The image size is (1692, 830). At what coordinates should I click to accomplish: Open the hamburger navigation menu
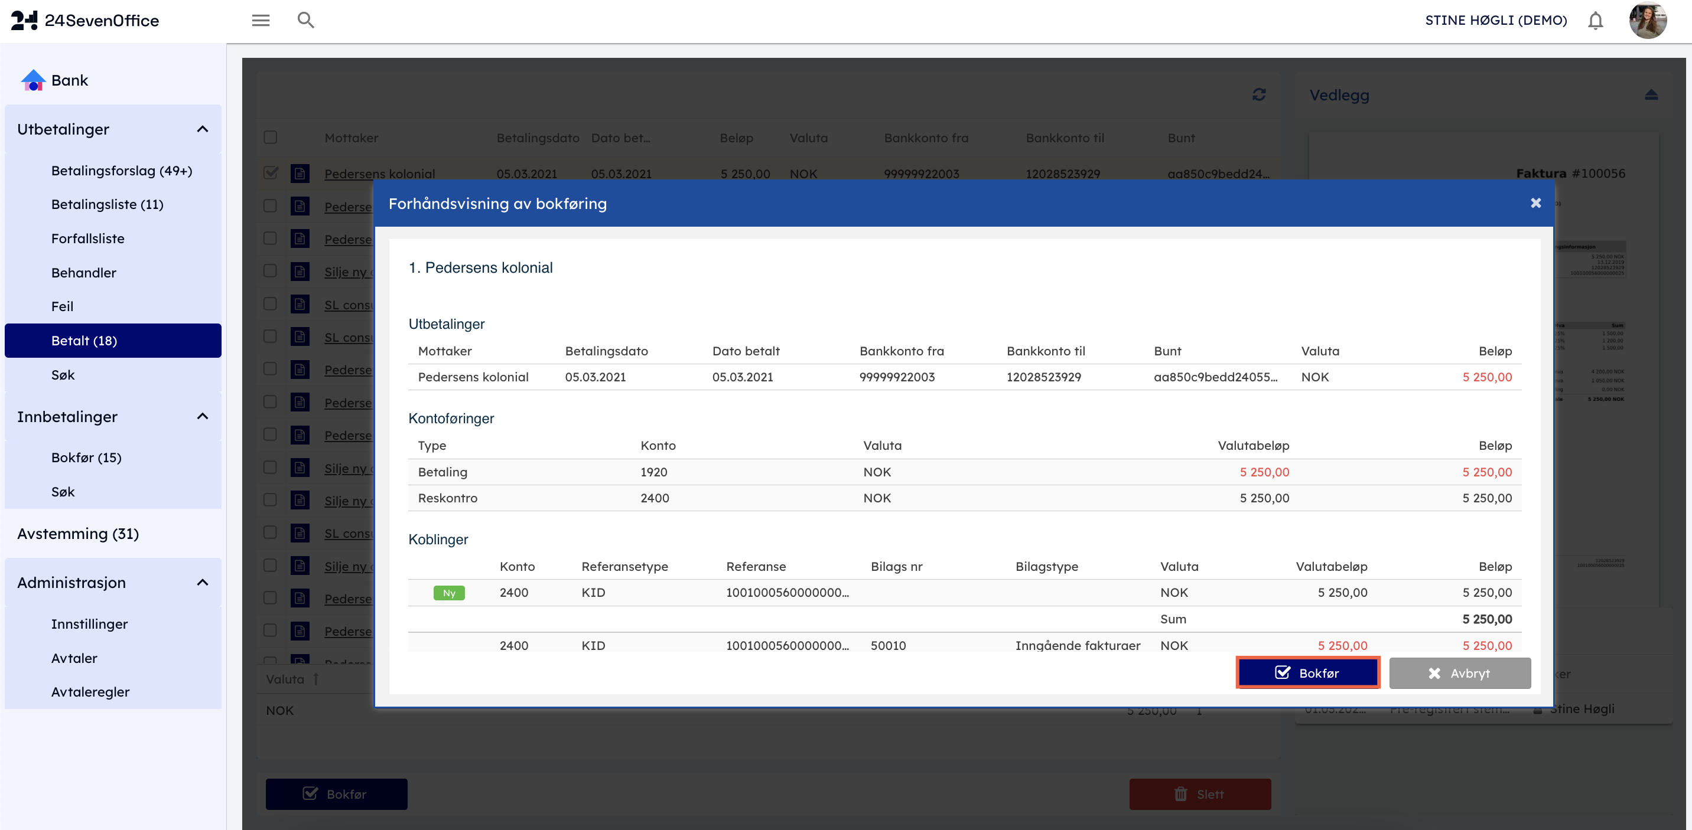261,20
